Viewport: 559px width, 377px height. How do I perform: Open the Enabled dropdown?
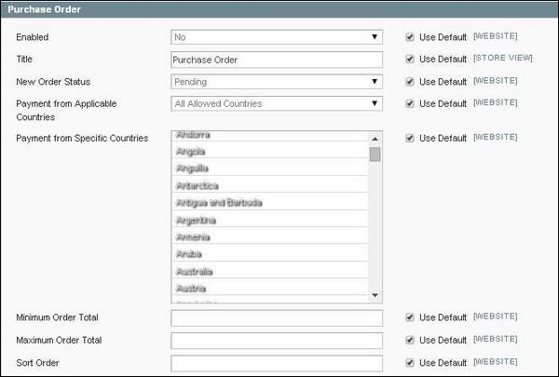pos(277,37)
